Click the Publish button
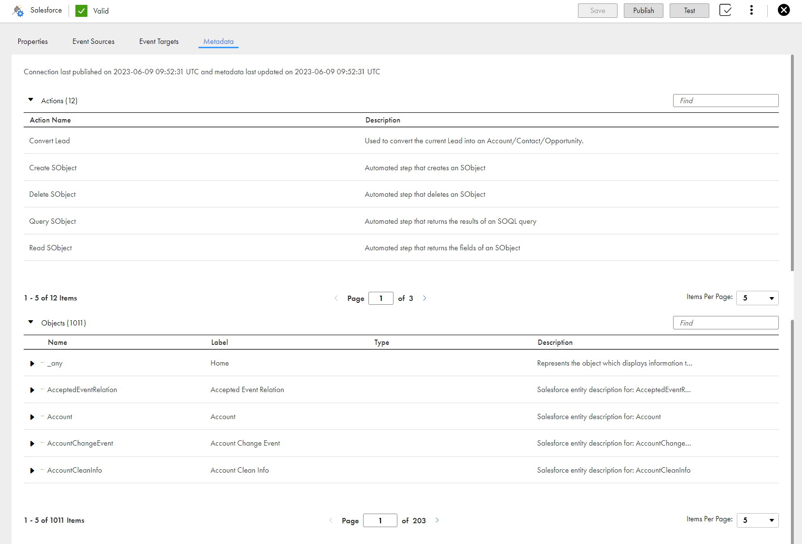Screen dimensions: 802x544 pyautogui.click(x=644, y=11)
